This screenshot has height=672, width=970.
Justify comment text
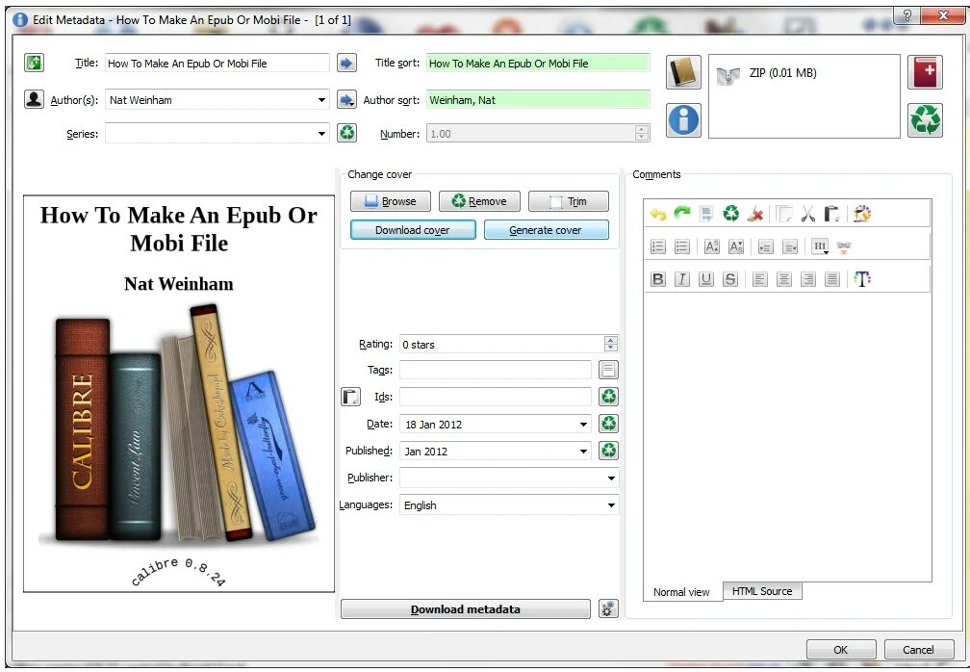click(x=832, y=279)
